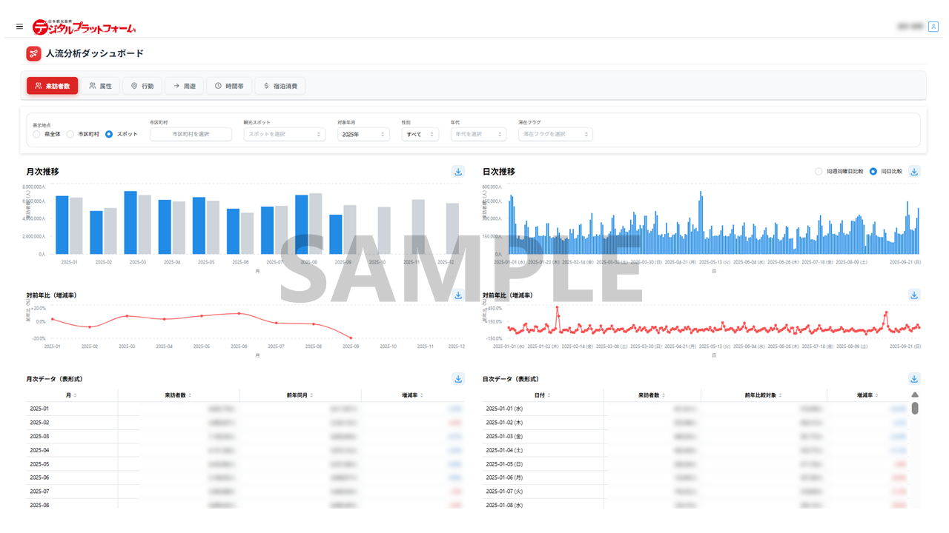Switch to the 属性 tab

coord(100,87)
